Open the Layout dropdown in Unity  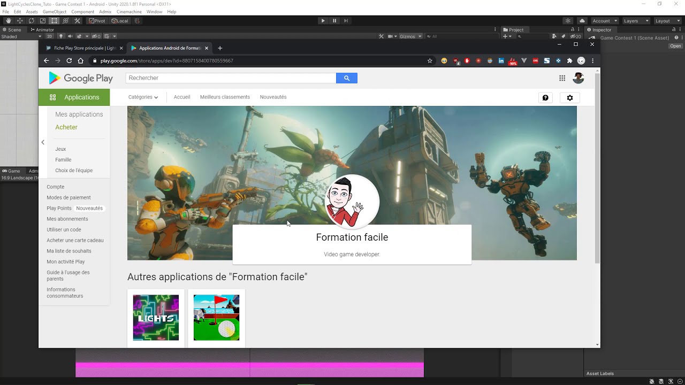(x=667, y=21)
